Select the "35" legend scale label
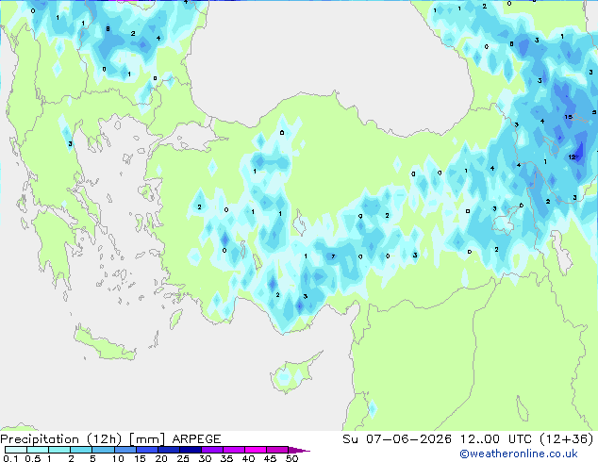 226,458
